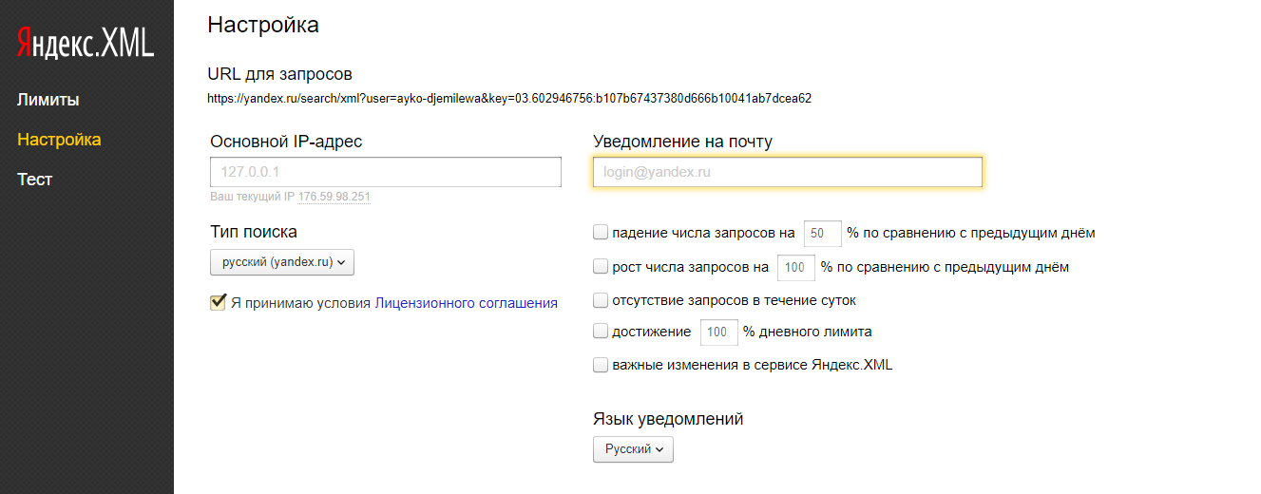
Task: Open the Лицензионного соглашения link
Action: pos(466,303)
